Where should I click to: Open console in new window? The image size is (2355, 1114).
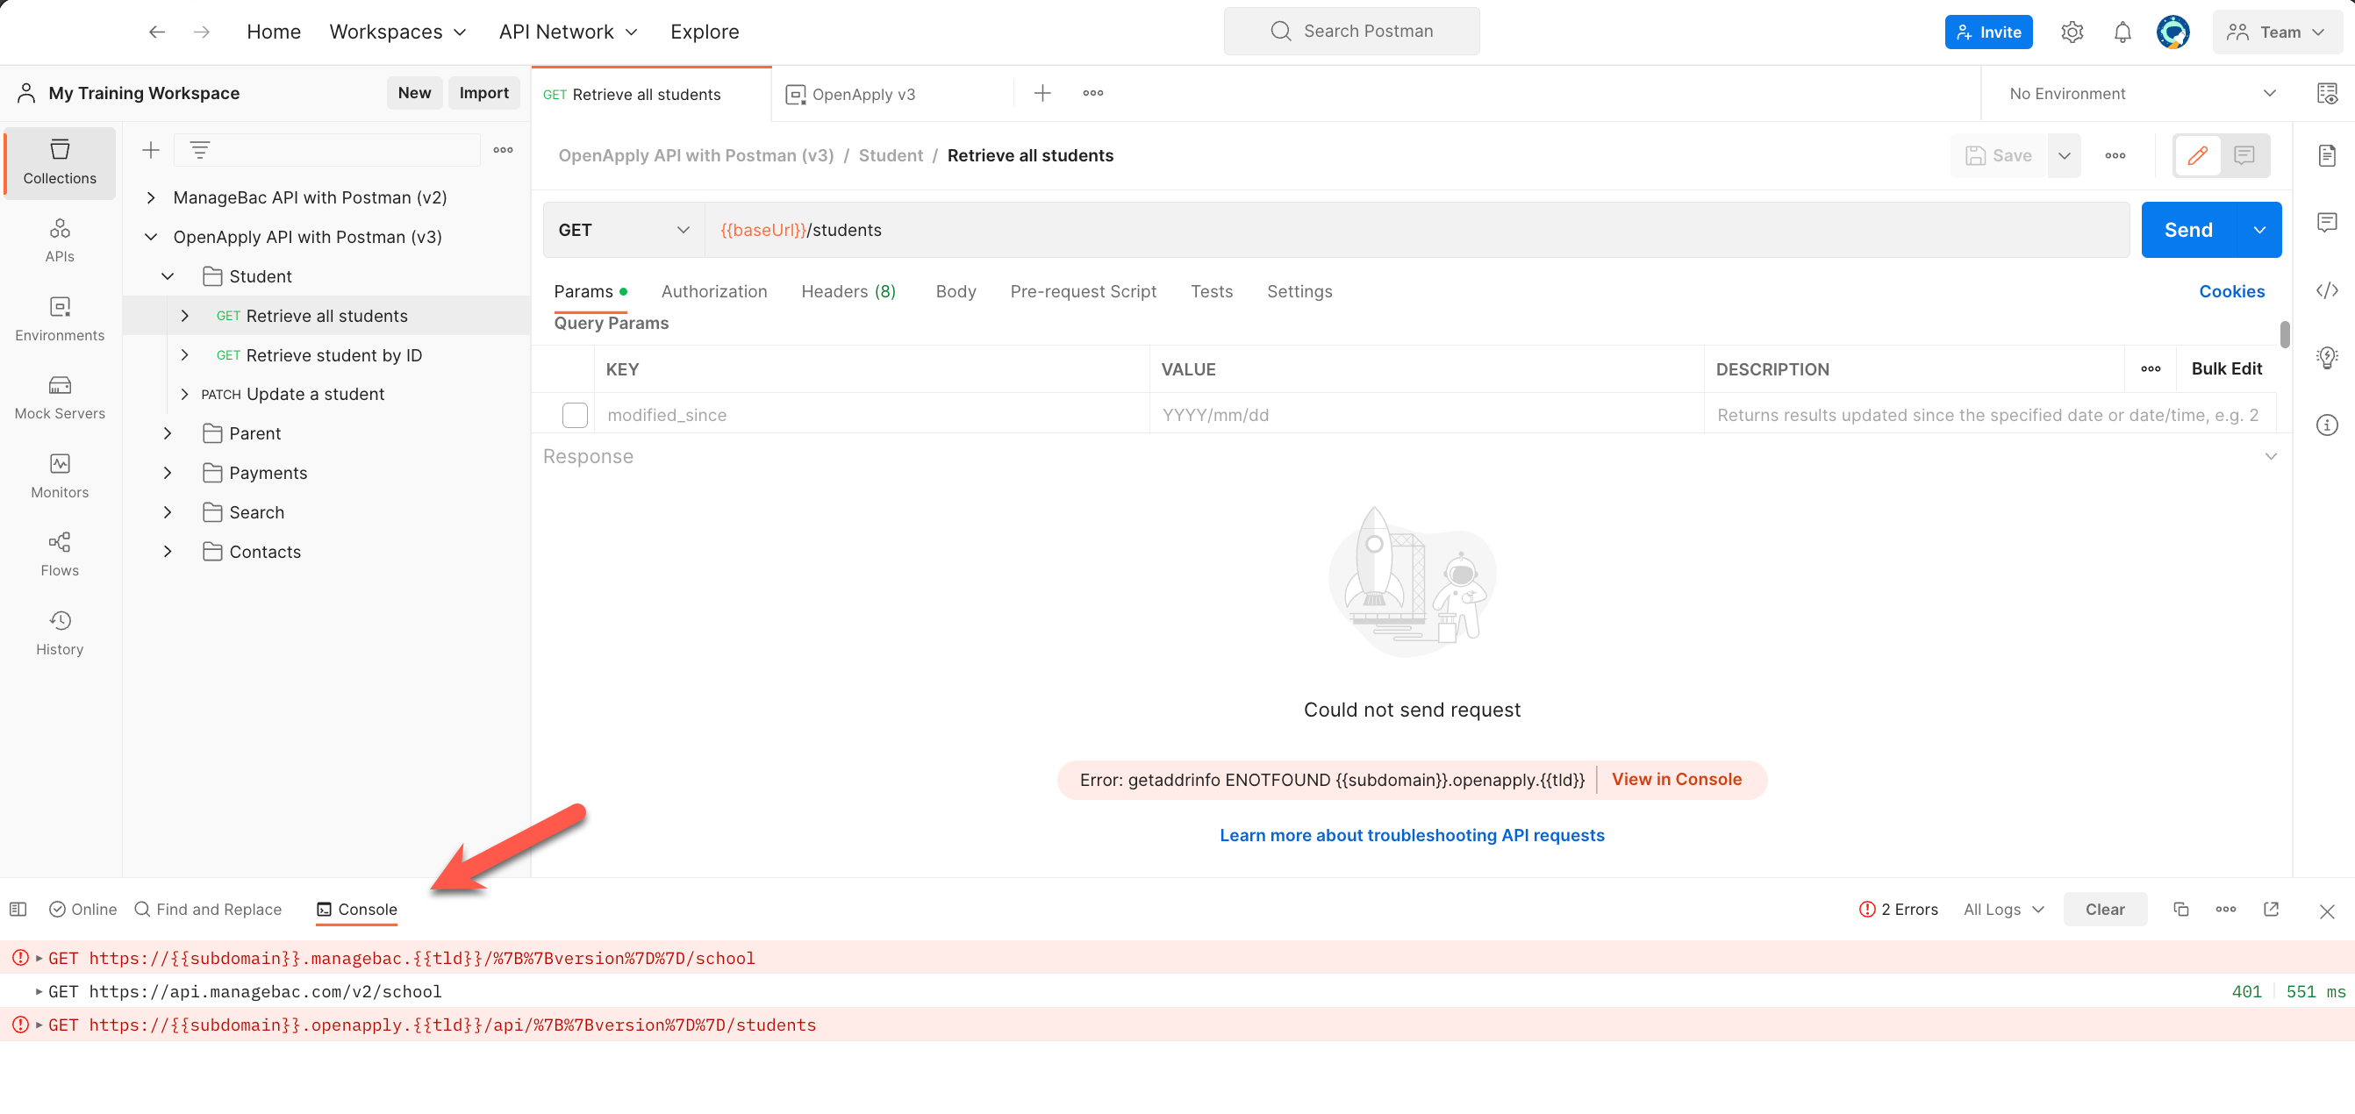coord(2271,910)
